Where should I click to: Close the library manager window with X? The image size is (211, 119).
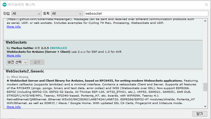coord(206,5)
